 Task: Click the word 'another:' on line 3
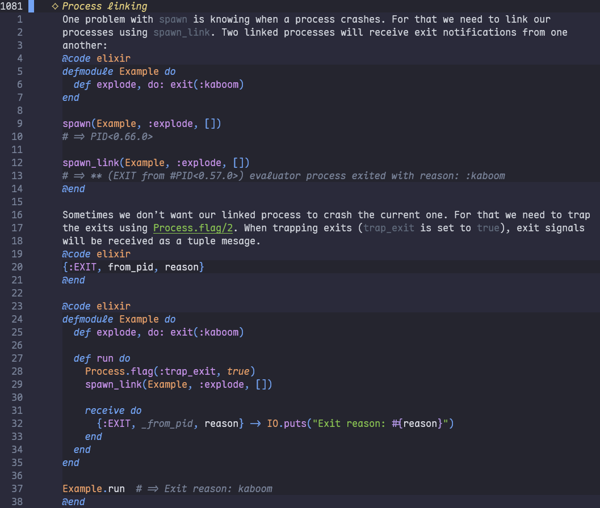[x=85, y=45]
